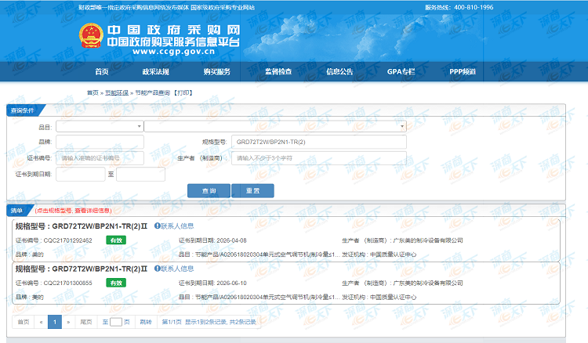
Task: Open the 首页 navigation menu item
Action: click(102, 71)
